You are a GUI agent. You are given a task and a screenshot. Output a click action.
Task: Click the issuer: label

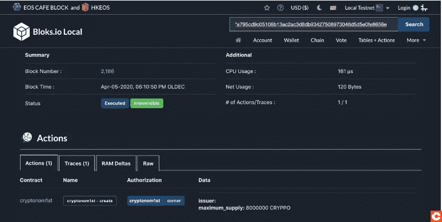[207, 201]
